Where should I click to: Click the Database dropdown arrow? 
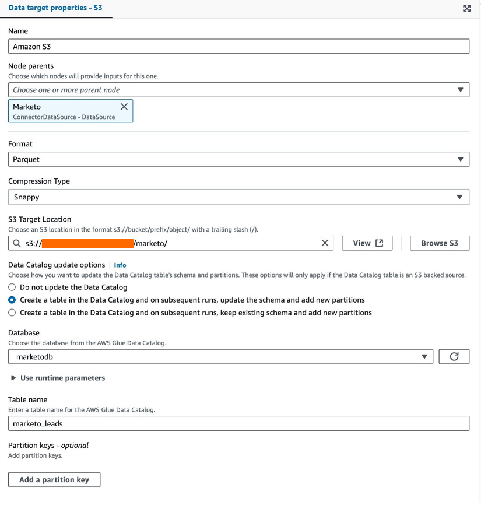pyautogui.click(x=424, y=356)
